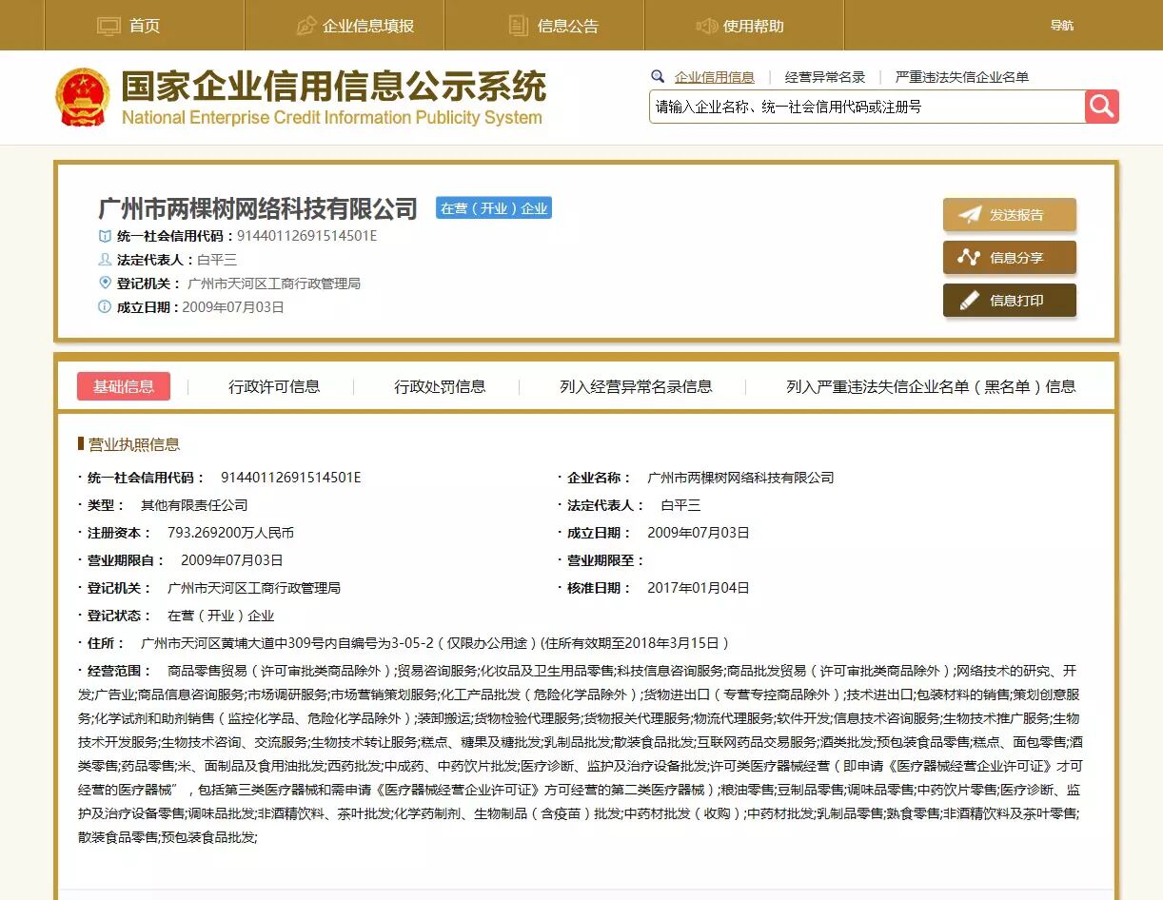Click the pencil icon beside 企业信息填报
This screenshot has width=1163, height=900.
coord(306,26)
